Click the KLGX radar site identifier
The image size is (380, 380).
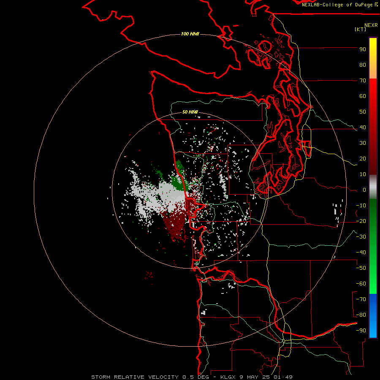pos(228,377)
